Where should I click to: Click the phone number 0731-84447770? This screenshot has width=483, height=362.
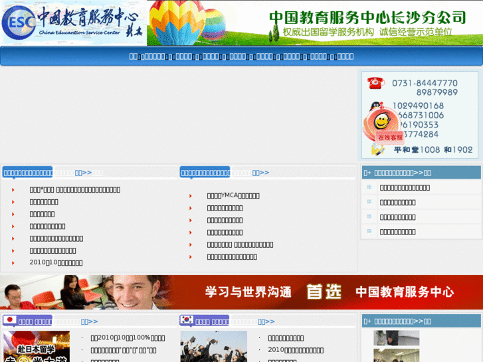click(425, 83)
